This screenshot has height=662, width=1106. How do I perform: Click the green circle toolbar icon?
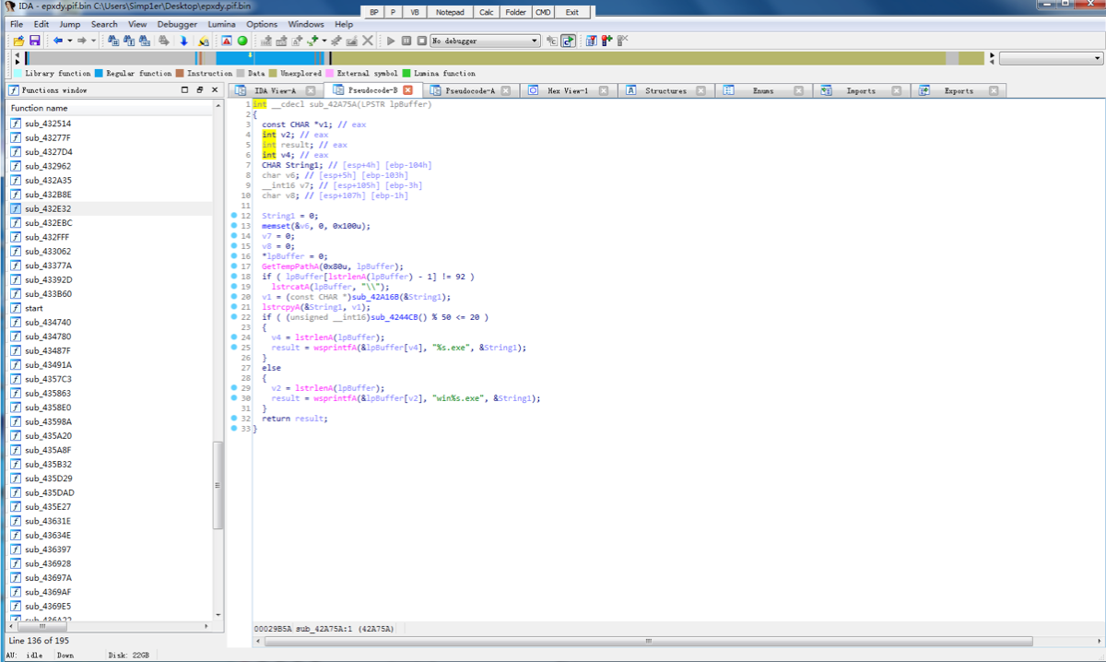242,41
